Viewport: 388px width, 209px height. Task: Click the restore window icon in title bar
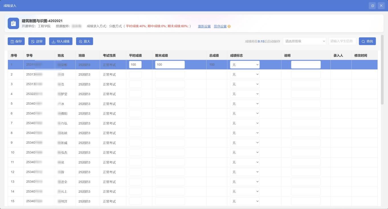pos(372,6)
